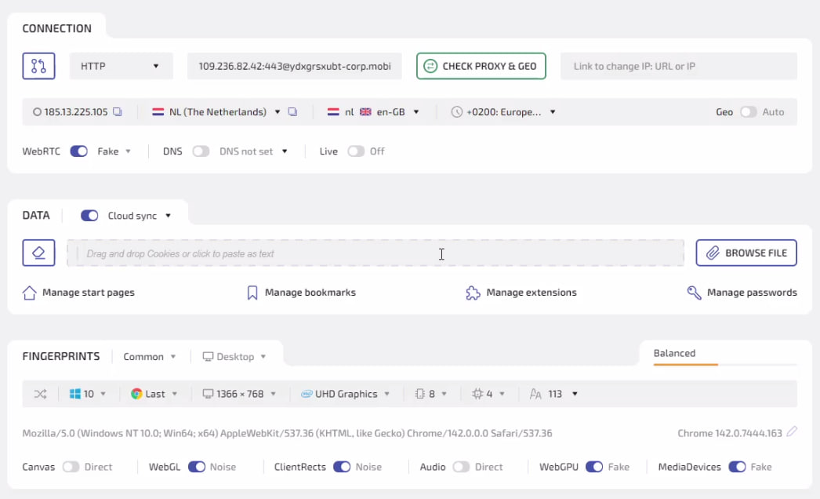Screen dimensions: 820x499
Task: Open the 1366 × 768 resolution dropdown
Action: [240, 394]
